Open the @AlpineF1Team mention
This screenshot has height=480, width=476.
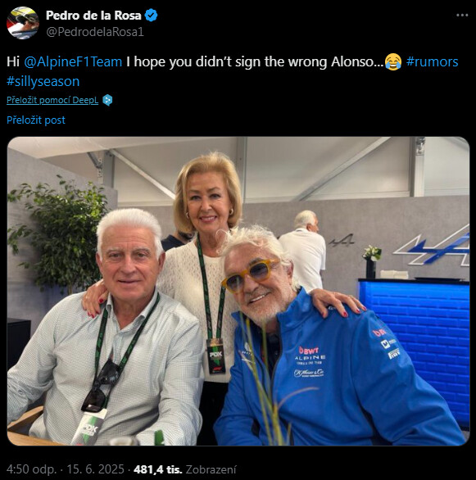(73, 61)
